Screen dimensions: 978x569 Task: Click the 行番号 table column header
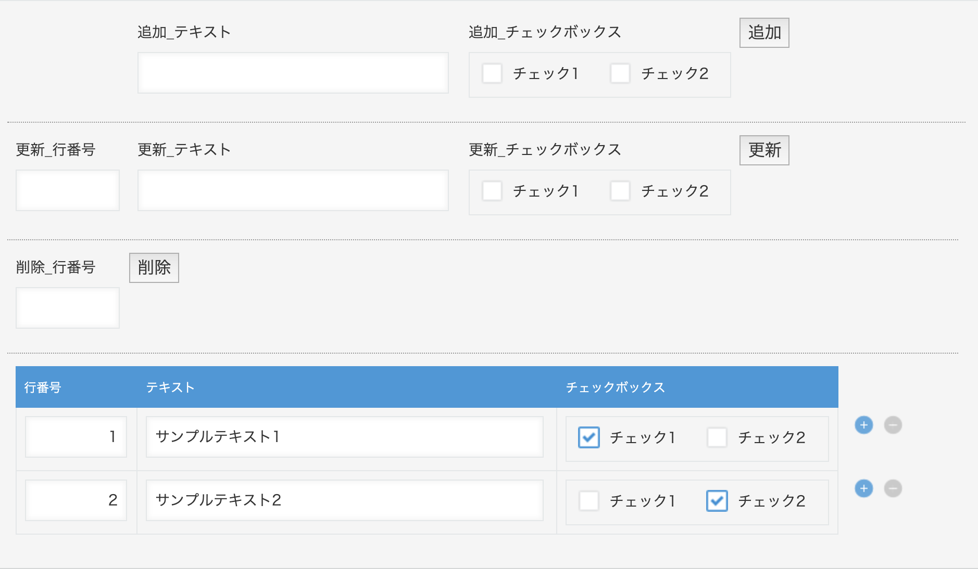click(77, 387)
